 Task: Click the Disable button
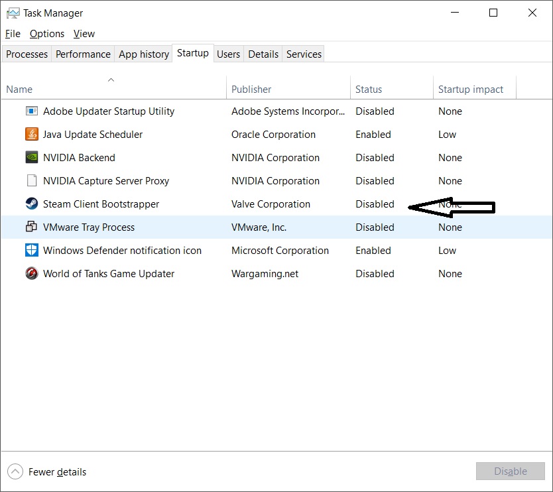point(511,471)
